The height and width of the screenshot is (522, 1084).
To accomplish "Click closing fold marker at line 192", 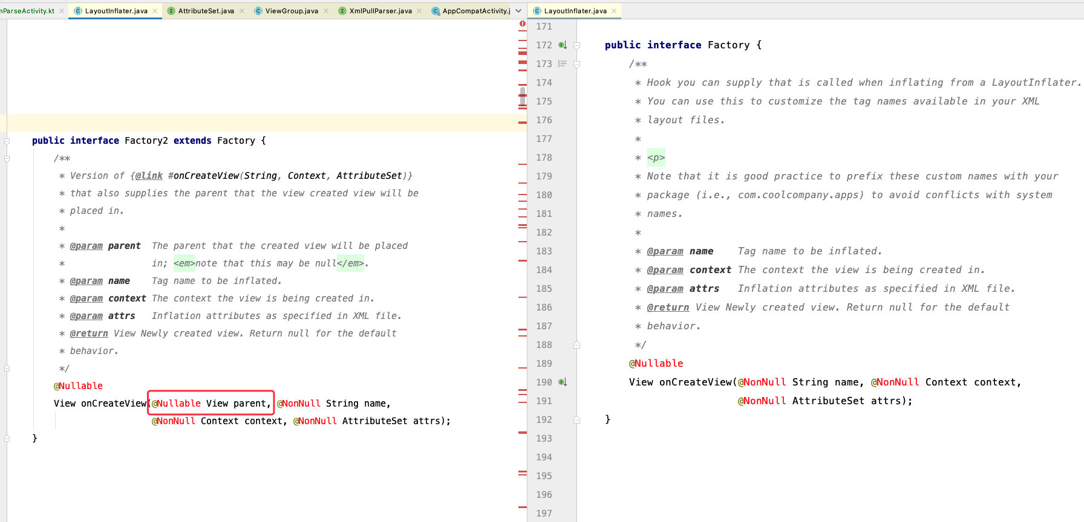I will pos(577,420).
